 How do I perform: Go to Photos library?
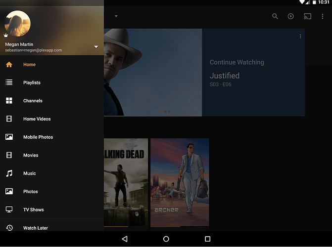(x=52, y=192)
